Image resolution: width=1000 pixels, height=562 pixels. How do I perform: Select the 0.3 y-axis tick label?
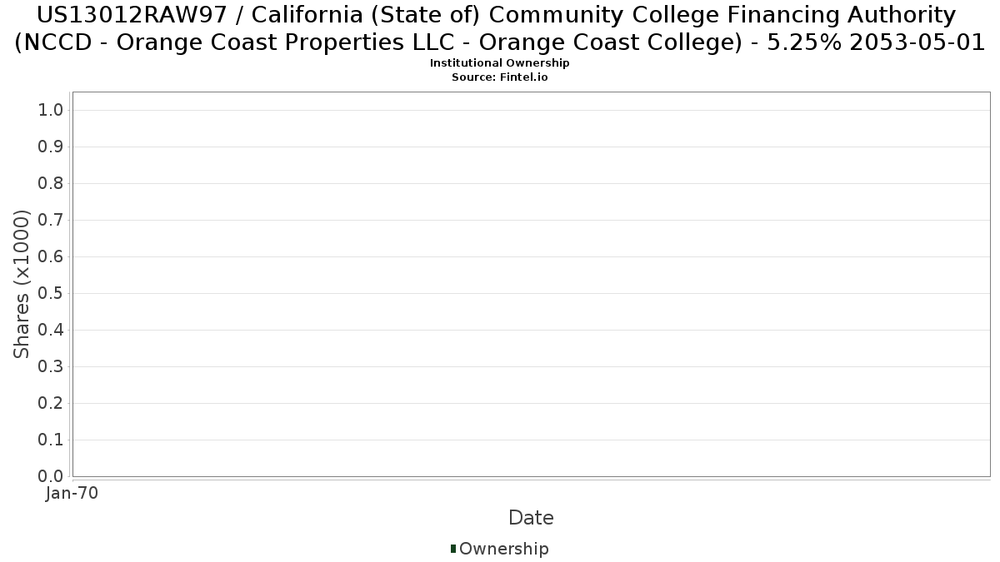pos(51,367)
